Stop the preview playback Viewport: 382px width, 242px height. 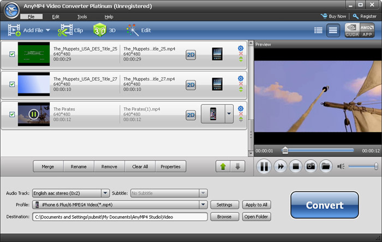coord(296,166)
